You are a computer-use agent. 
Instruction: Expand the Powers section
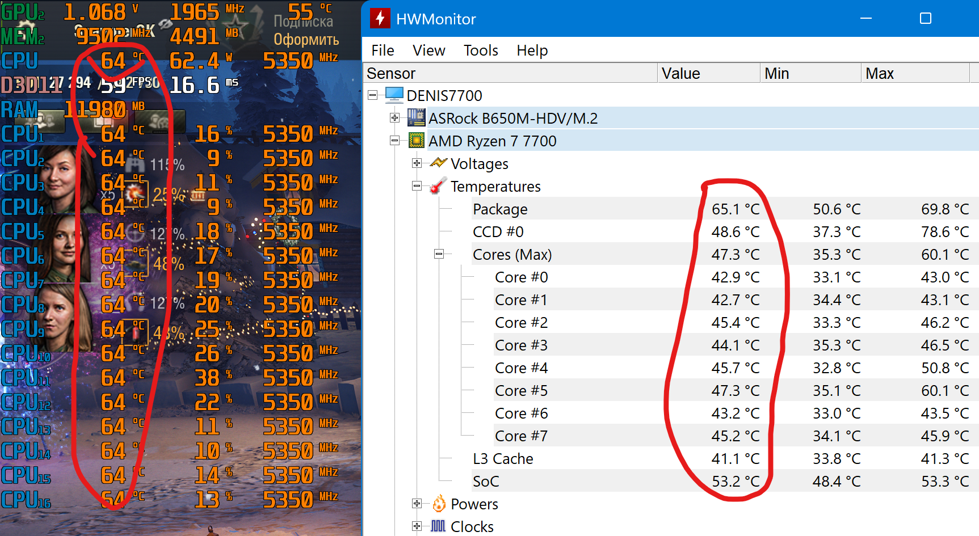click(417, 504)
